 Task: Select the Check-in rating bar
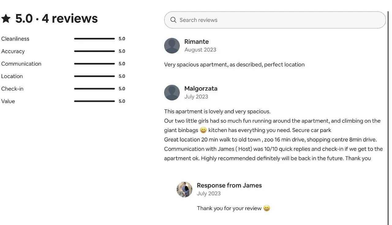94,89
